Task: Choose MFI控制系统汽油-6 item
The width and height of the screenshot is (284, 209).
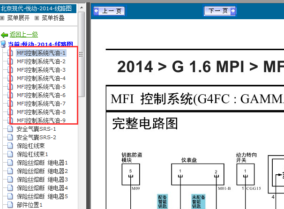Action: tap(41, 95)
